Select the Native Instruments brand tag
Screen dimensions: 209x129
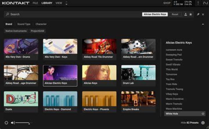(x=16, y=31)
